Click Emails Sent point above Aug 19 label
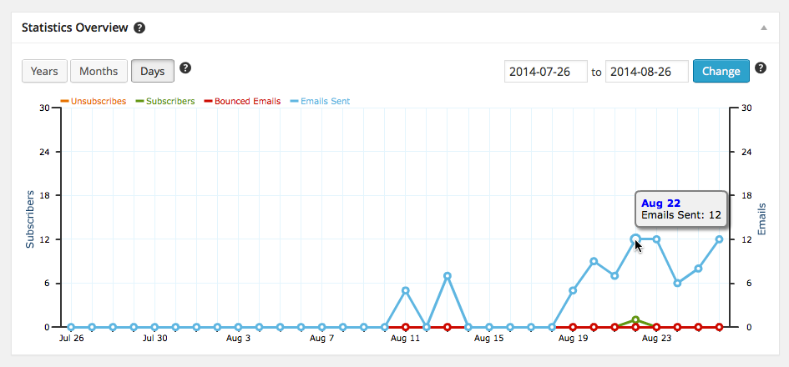The width and height of the screenshot is (789, 367). pyautogui.click(x=573, y=290)
